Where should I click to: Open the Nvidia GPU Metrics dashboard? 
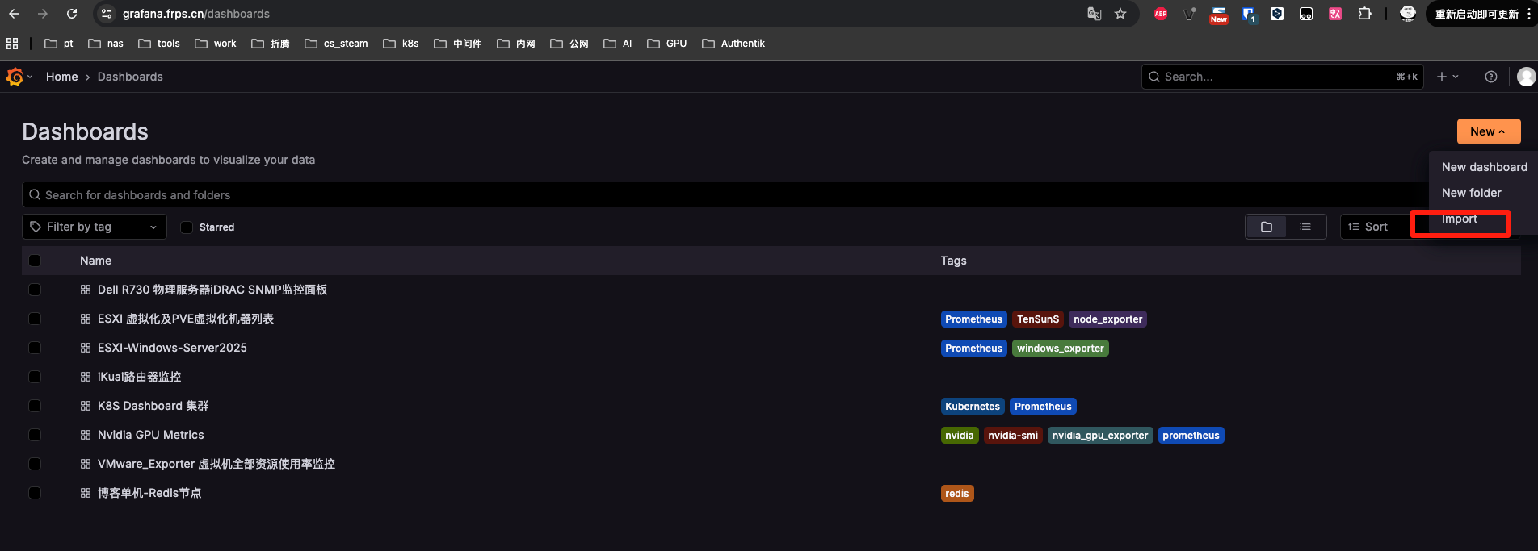[151, 435]
